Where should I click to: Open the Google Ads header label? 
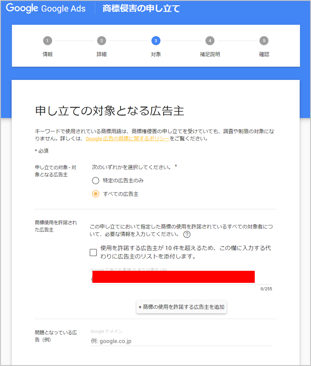[x=63, y=8]
